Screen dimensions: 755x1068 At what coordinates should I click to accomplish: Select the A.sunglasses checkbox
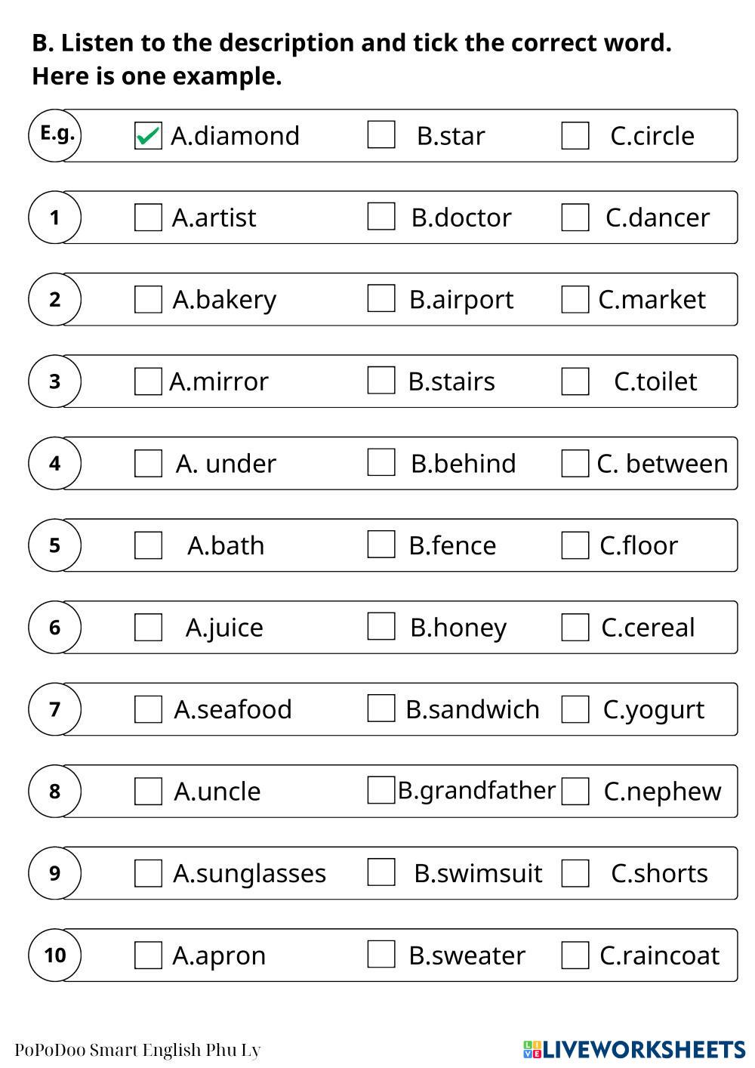[x=148, y=873]
